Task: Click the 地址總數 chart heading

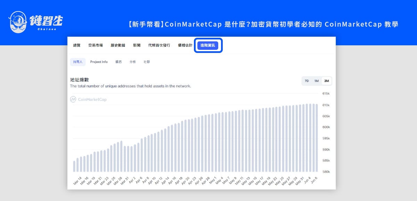Action: [x=79, y=80]
